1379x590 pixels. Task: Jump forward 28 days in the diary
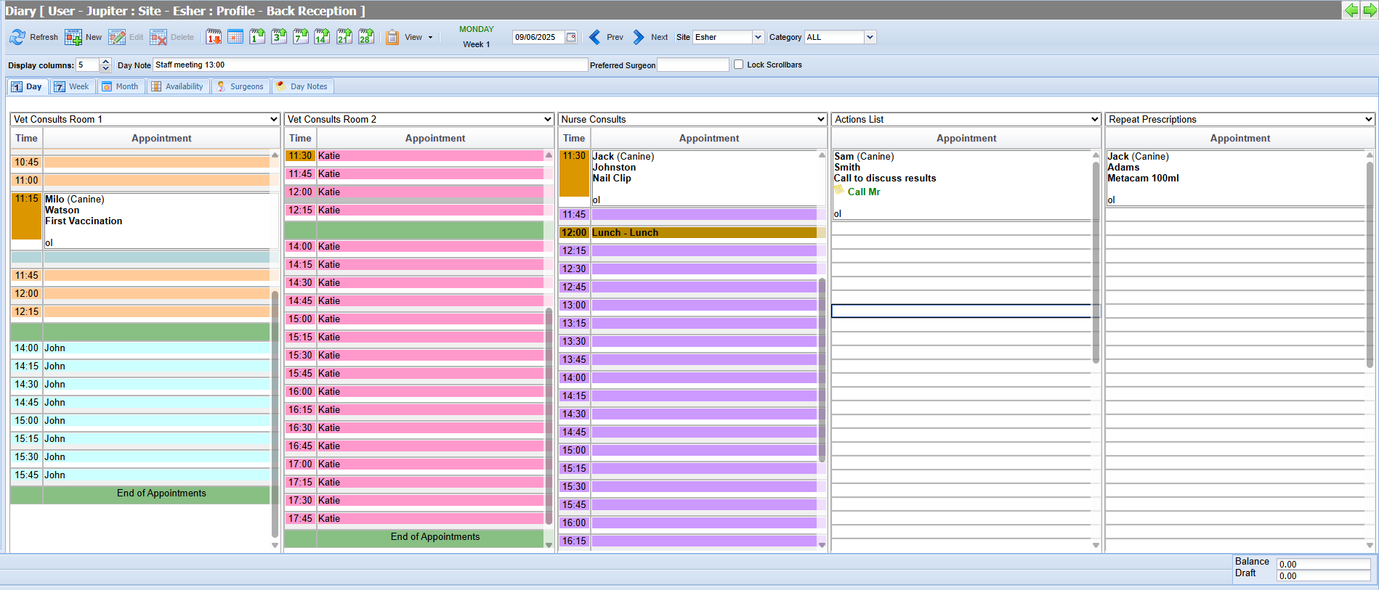(366, 37)
